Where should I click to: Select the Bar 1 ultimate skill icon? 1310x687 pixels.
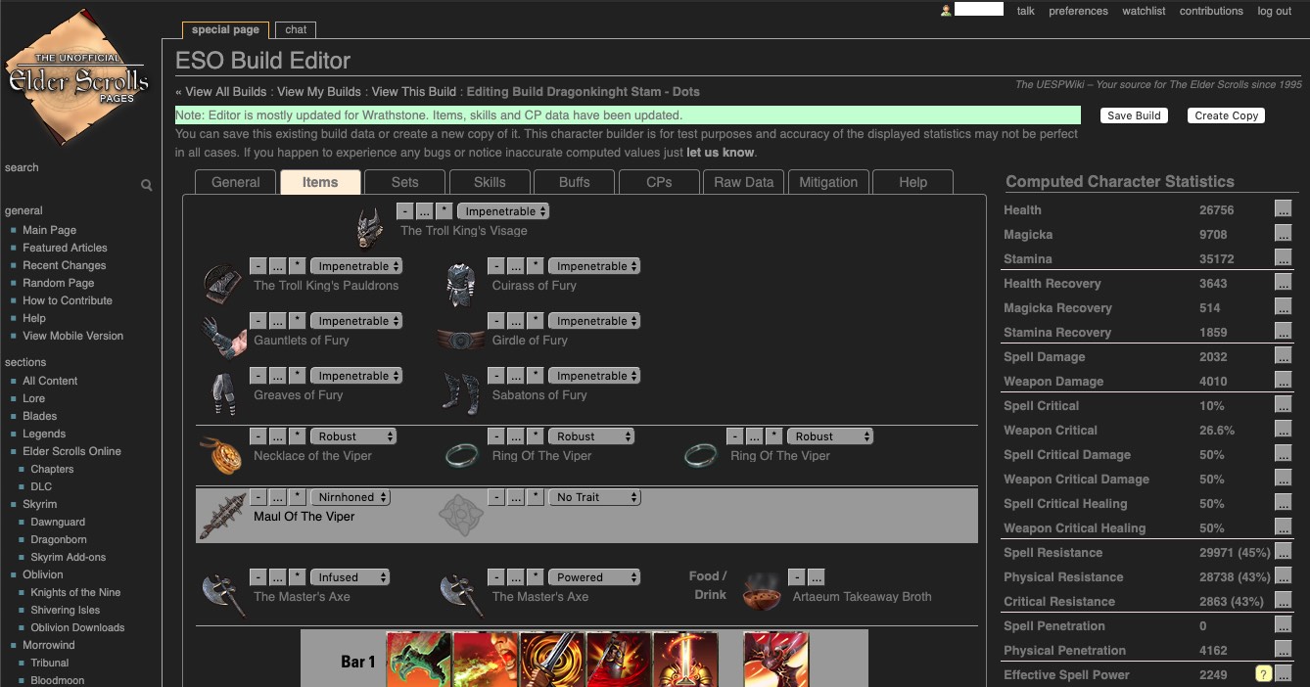[776, 660]
